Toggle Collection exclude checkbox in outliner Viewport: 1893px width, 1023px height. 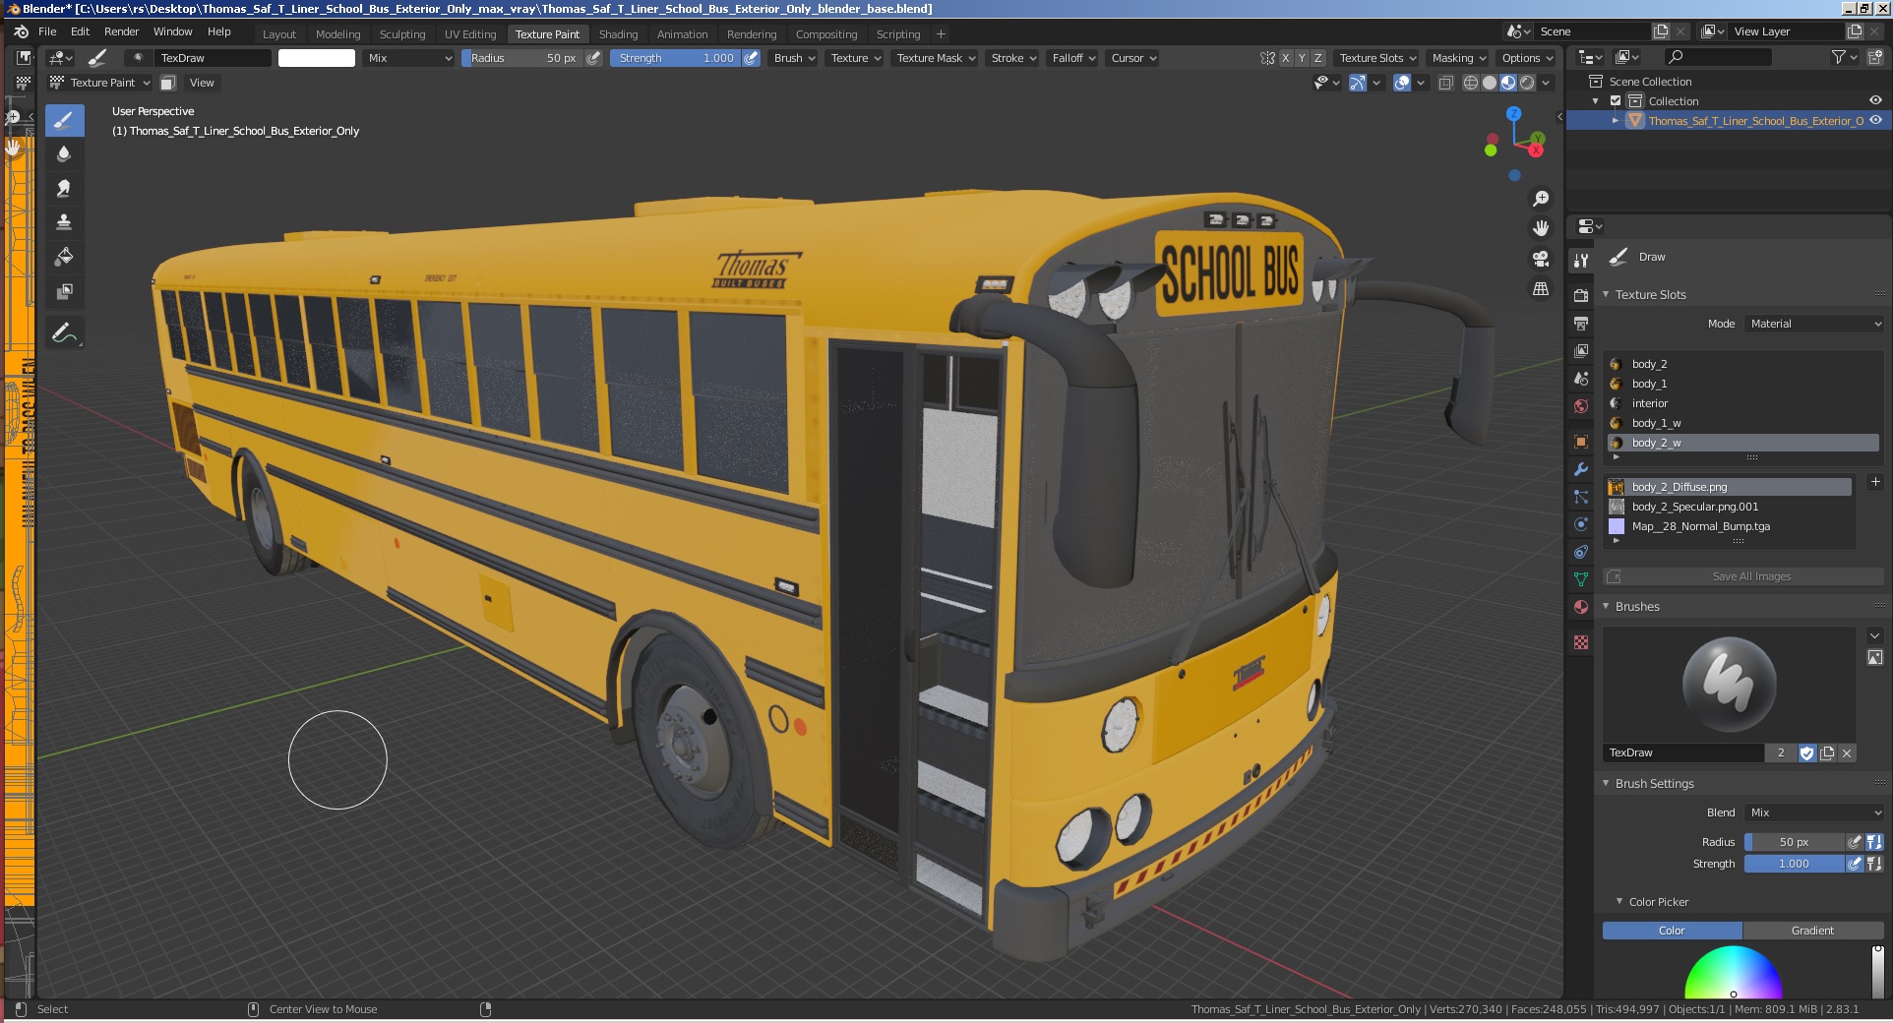[x=1616, y=101]
